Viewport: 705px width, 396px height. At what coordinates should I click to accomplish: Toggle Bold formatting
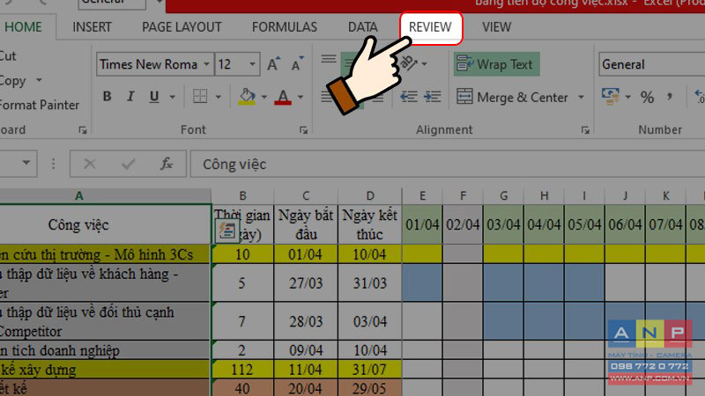[107, 97]
